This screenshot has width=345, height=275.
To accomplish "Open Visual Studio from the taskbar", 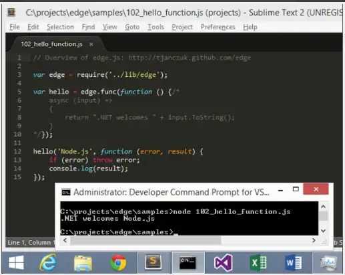I will tap(223, 262).
